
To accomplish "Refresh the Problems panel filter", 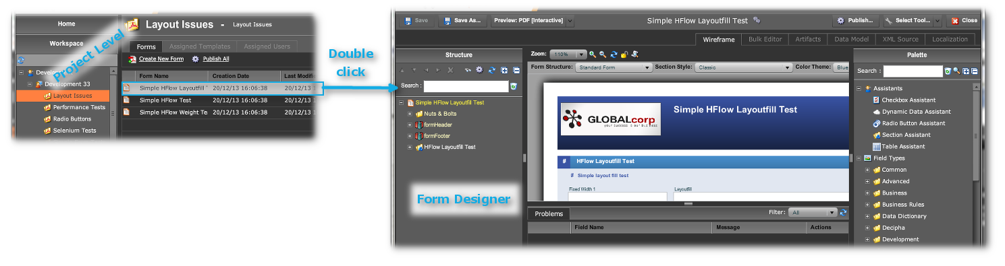I will [x=844, y=213].
